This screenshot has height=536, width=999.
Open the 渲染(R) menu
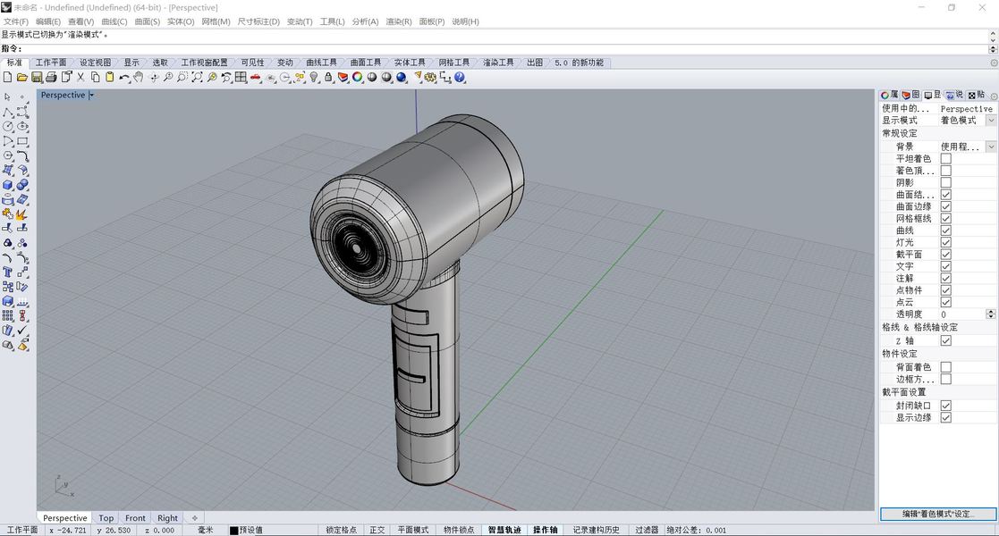399,21
